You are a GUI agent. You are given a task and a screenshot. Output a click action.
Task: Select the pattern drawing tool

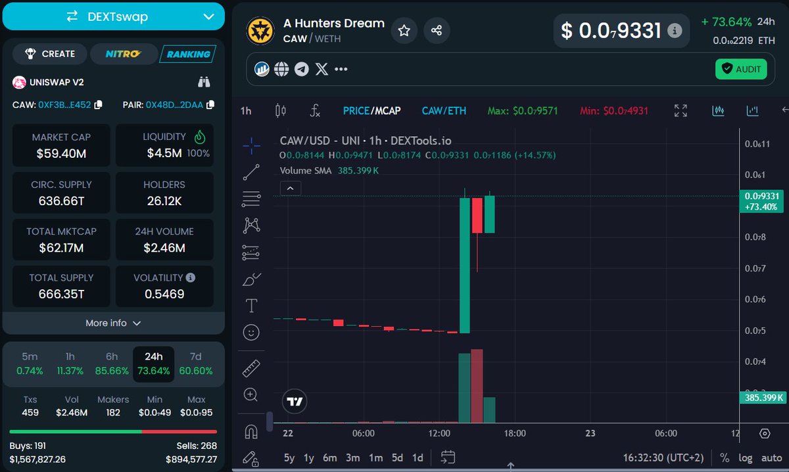tap(251, 225)
